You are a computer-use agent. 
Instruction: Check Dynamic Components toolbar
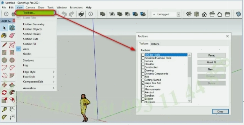[143, 74]
